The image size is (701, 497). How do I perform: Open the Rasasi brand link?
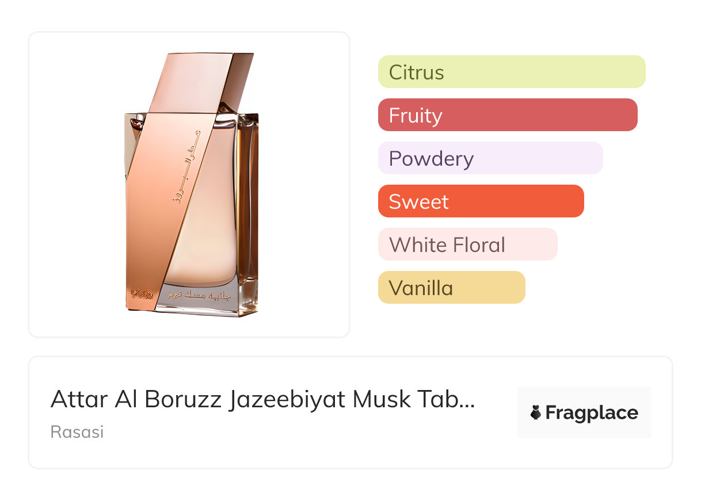(x=77, y=432)
